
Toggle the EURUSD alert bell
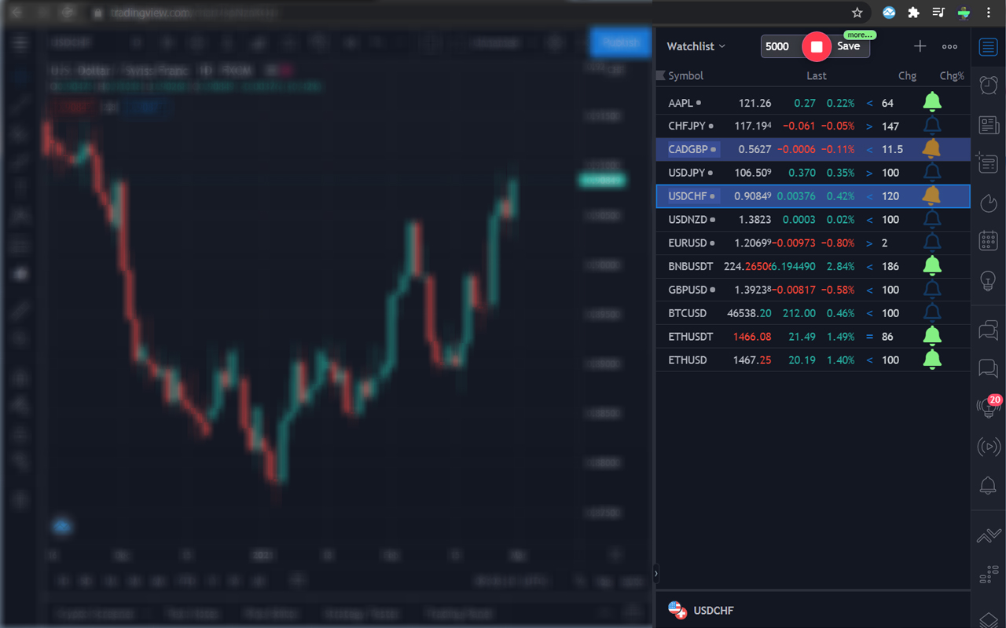click(932, 243)
